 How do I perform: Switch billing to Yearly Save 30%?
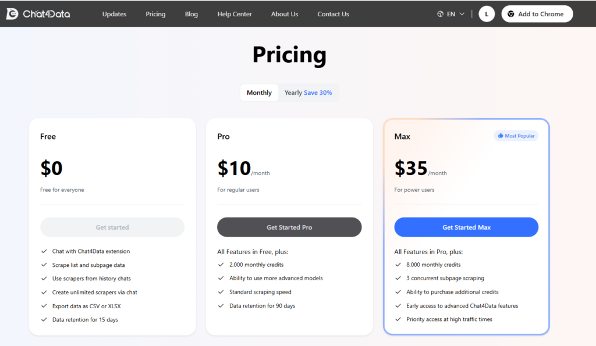pos(308,92)
